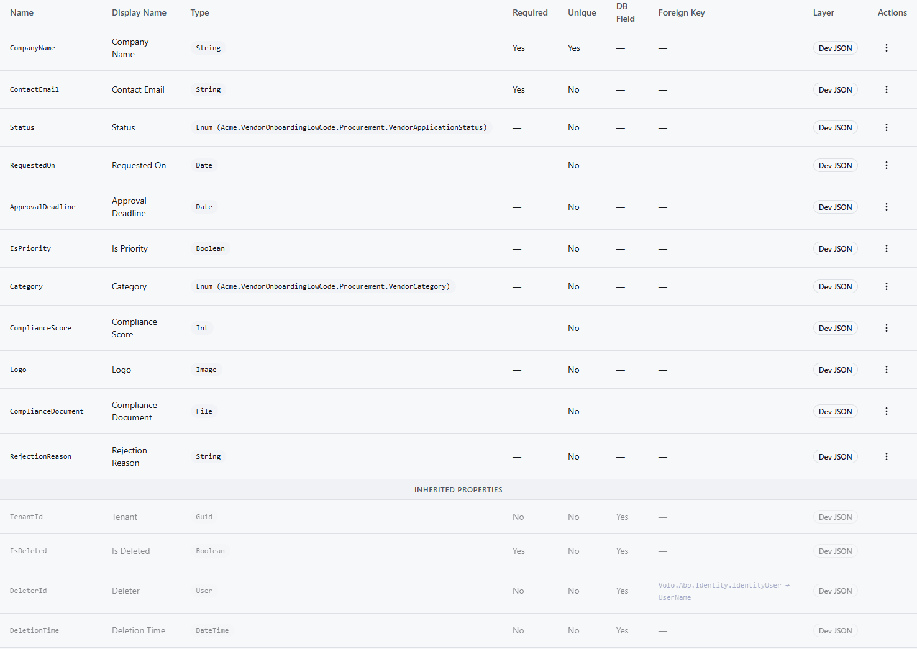Screen dimensions: 917x649
Task: Click the Foreign Key column header
Action: point(682,12)
